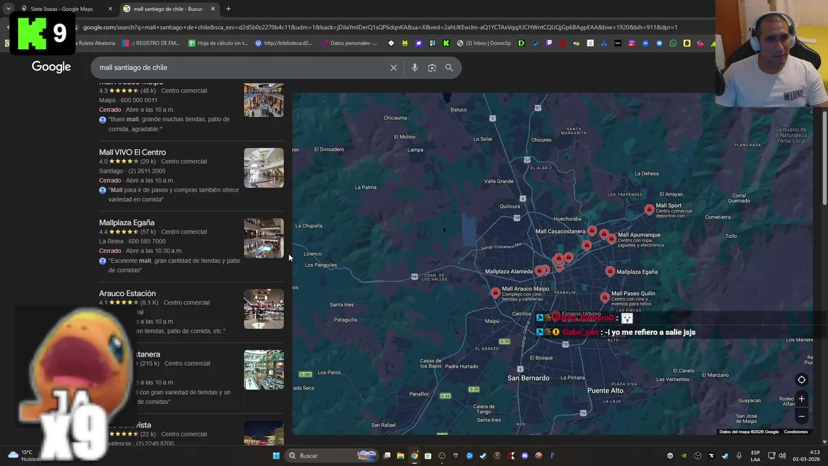Open Mallplaza Egaña photo thumbnail

[263, 238]
